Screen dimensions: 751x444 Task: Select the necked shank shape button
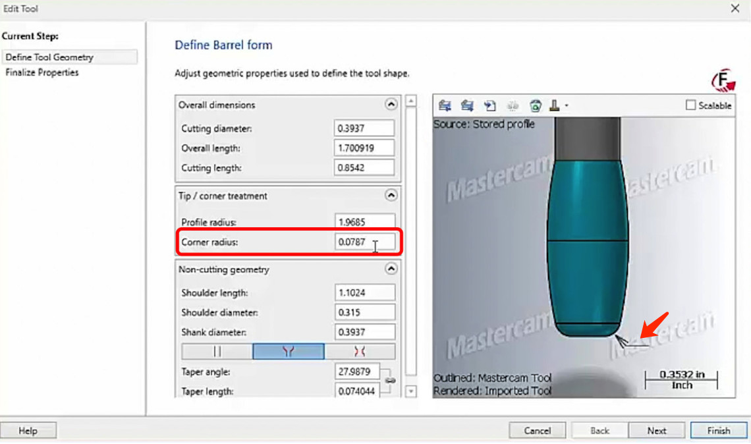click(x=360, y=352)
